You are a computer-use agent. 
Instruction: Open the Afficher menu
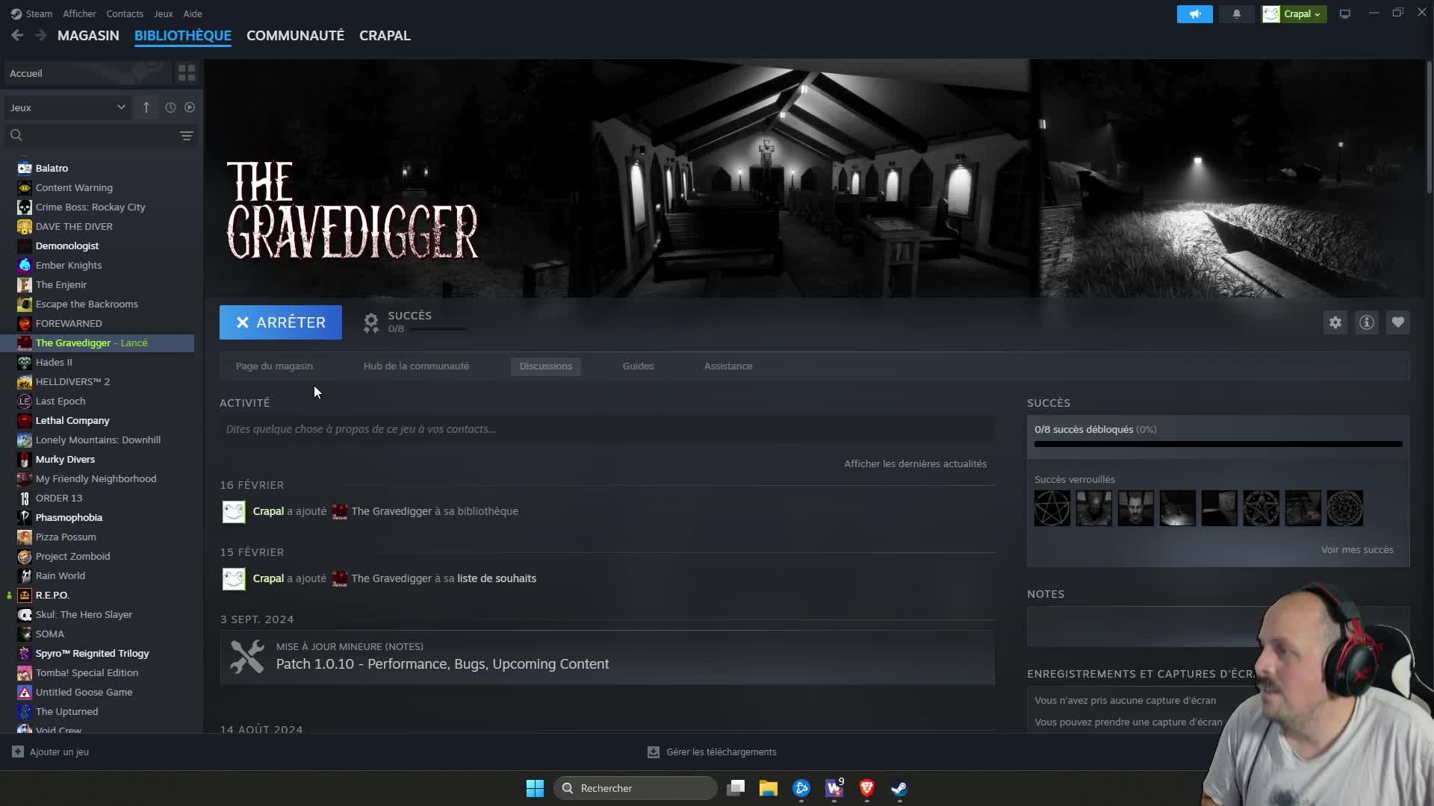click(x=79, y=13)
